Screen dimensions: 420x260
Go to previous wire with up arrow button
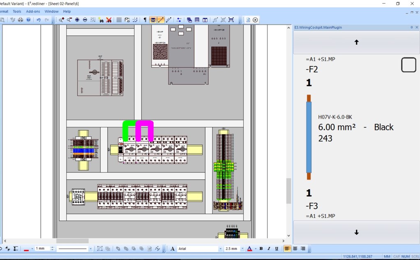(356, 42)
